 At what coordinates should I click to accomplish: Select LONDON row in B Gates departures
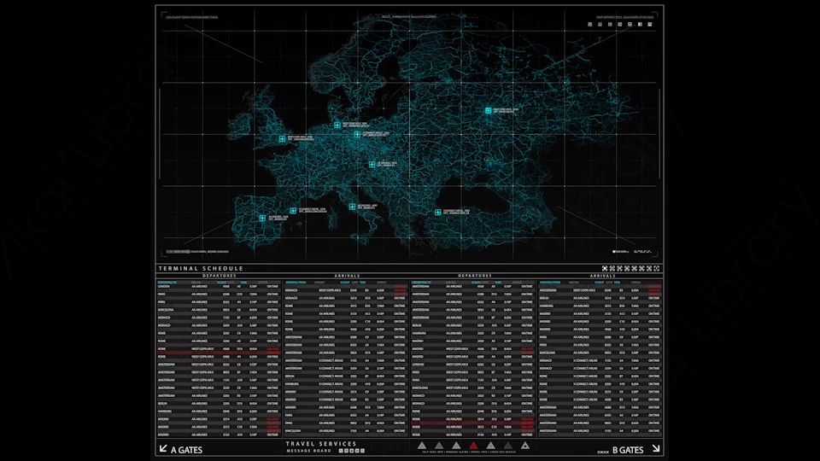(473, 365)
